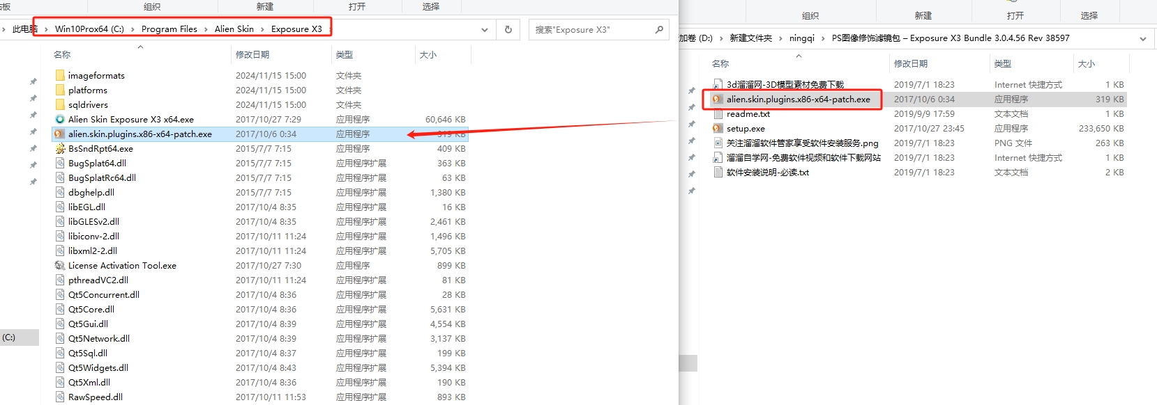Expand the chevron after Win10Prox64 (C:) breadcrumb
Screen dimensions: 1157x405
133,29
